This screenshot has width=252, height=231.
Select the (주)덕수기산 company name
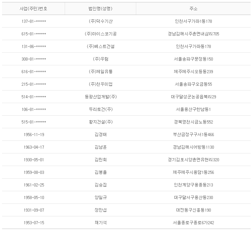click(100, 21)
